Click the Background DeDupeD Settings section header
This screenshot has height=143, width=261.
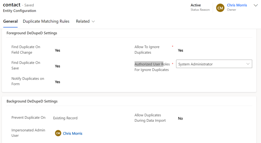tap(32, 101)
